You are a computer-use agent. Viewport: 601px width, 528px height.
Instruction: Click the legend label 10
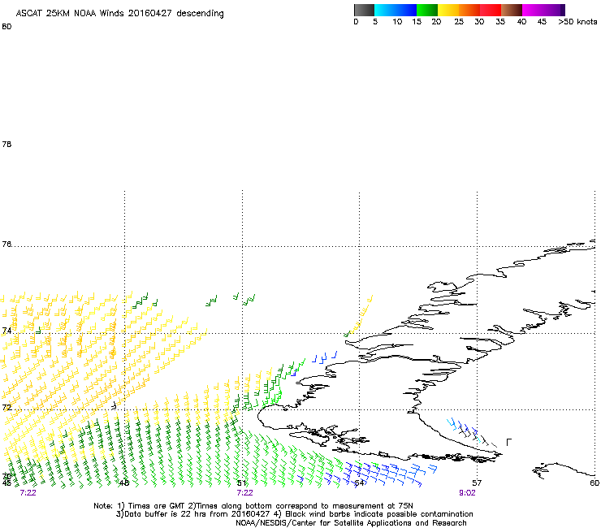pos(397,22)
